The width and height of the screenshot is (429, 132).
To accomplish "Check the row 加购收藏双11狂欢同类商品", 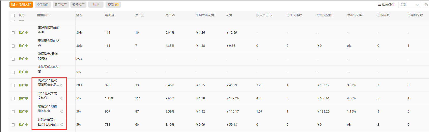I will [13, 125].
